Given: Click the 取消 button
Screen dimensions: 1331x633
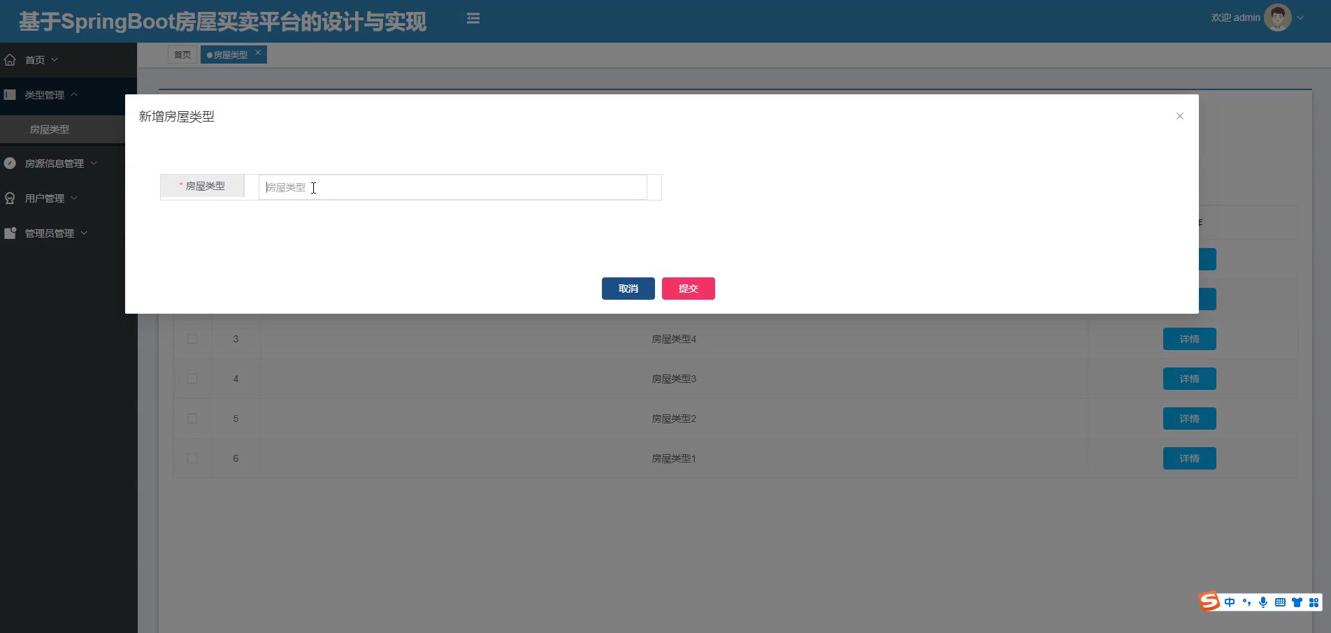Looking at the screenshot, I should (x=628, y=289).
